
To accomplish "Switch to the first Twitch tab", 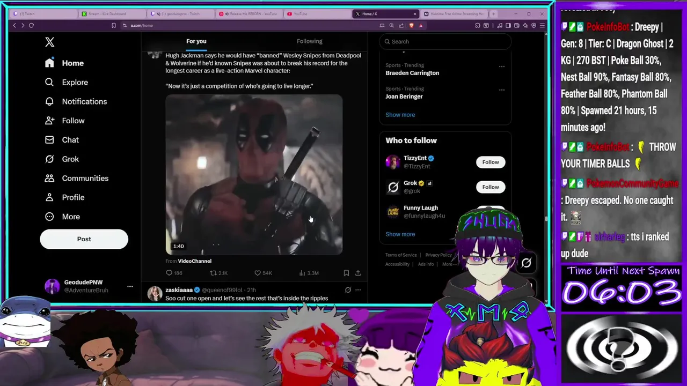I will point(43,14).
